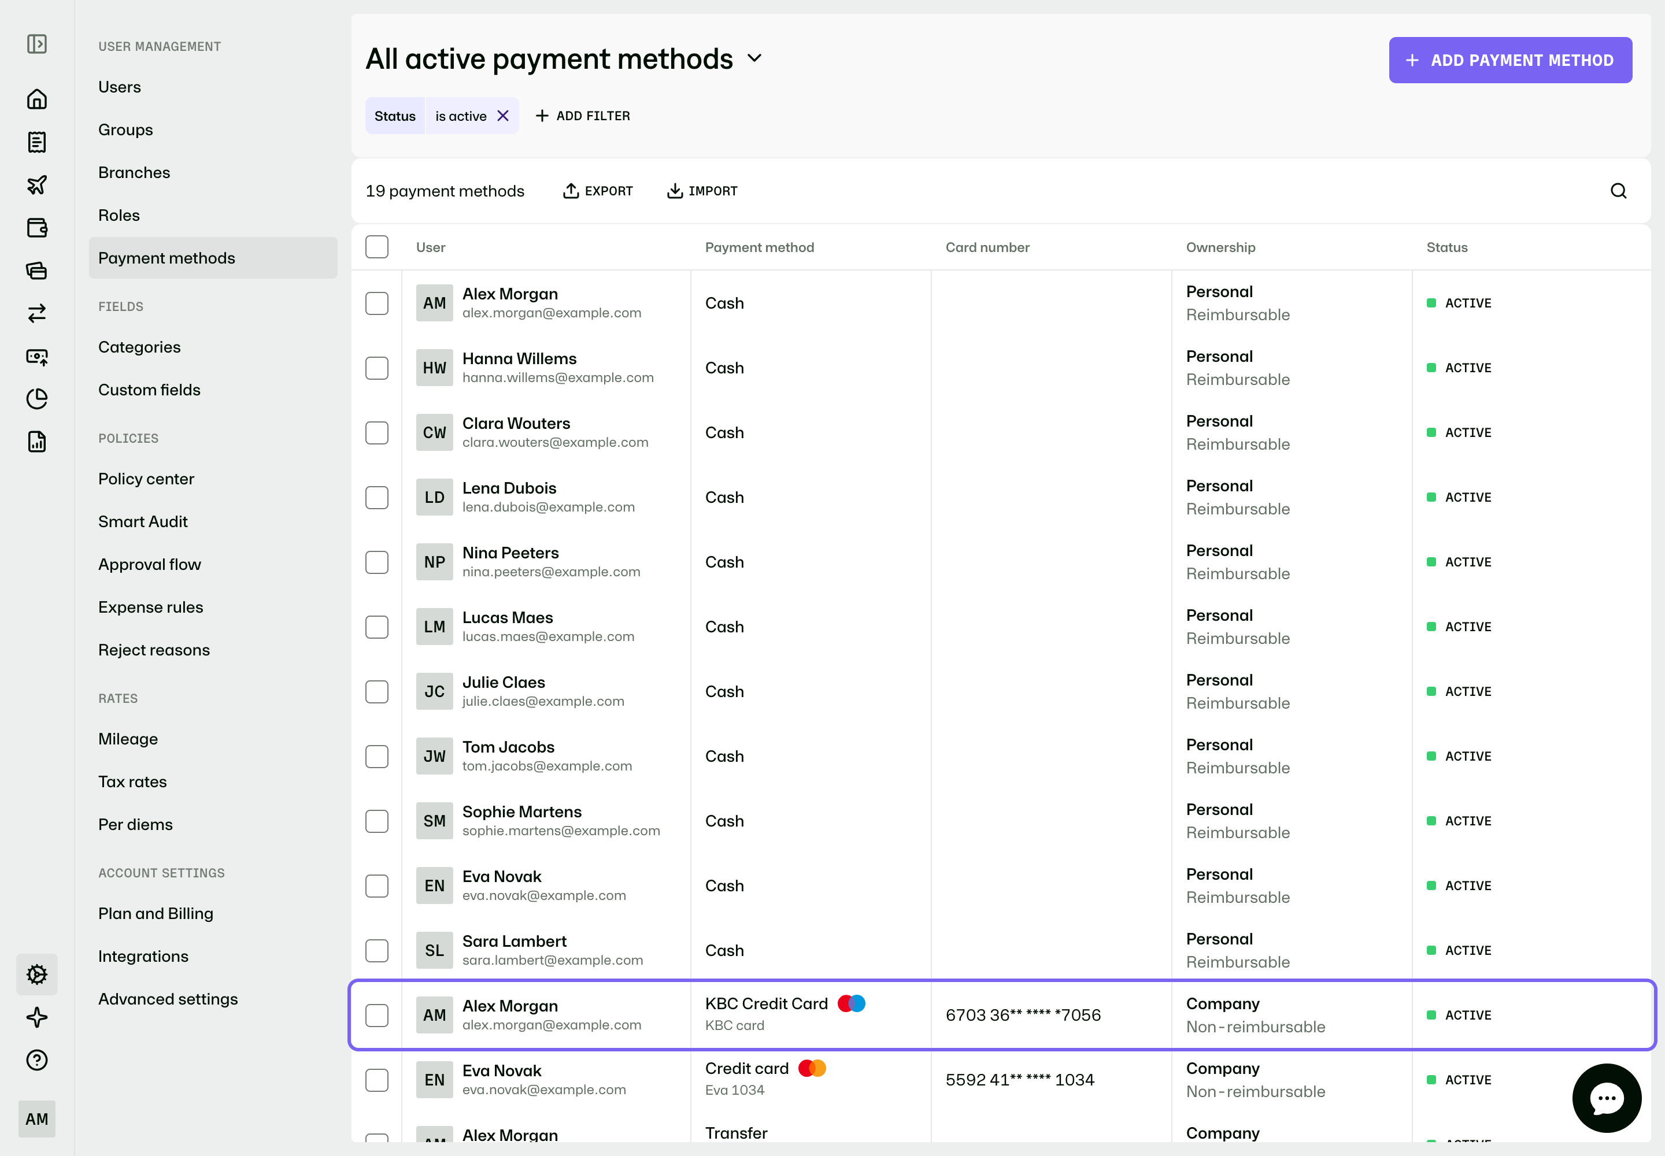
Task: Open the help question mark icon
Action: 37,1061
